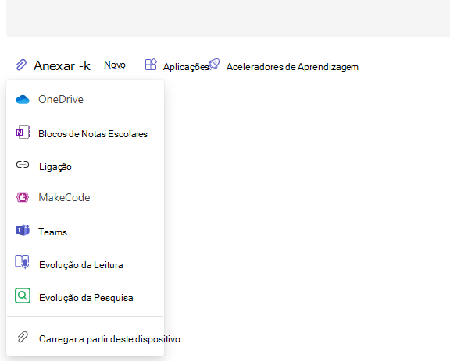Image resolution: width=450 pixels, height=361 pixels.
Task: Click the Evolução da Leitura book icon
Action: (x=23, y=262)
